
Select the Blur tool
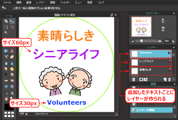tap(6, 63)
